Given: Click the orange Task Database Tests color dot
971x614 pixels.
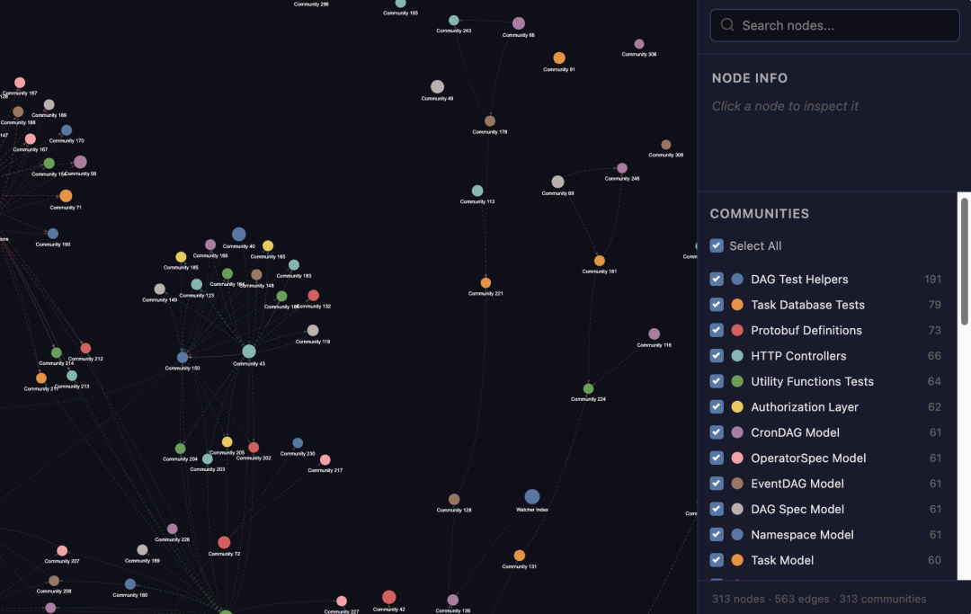Looking at the screenshot, I should pos(737,305).
